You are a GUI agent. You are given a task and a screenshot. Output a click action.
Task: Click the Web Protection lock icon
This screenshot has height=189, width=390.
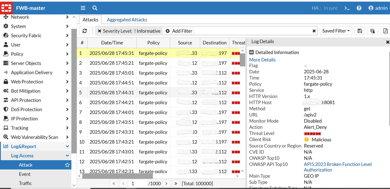6,82
